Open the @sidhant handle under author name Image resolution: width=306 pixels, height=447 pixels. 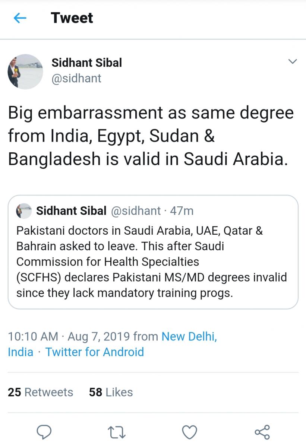tap(76, 78)
